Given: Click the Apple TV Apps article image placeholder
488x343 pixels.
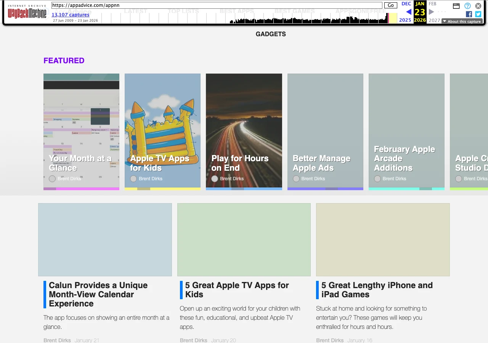Looking at the screenshot, I should pos(244,240).
